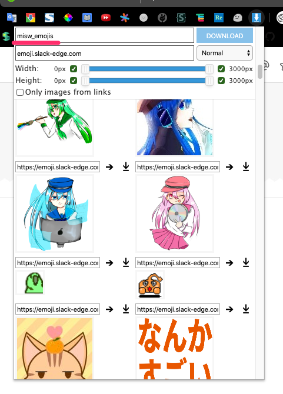Open the Normal filter type dropdown
The width and height of the screenshot is (283, 394).
coord(225,53)
